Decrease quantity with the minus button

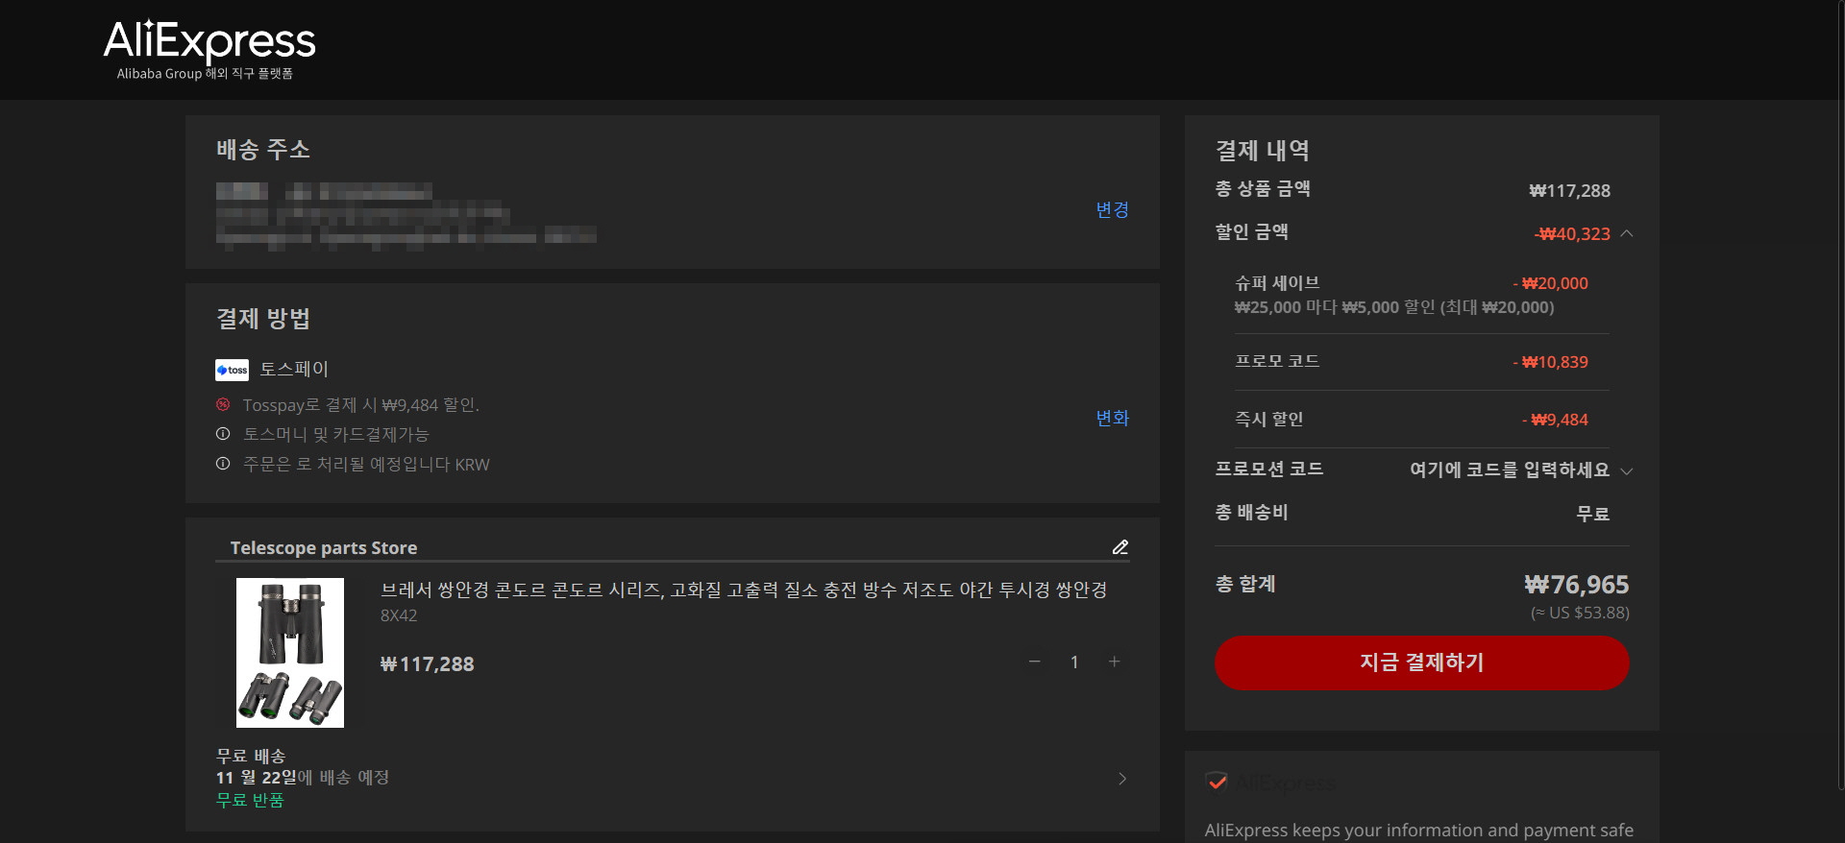point(1035,662)
